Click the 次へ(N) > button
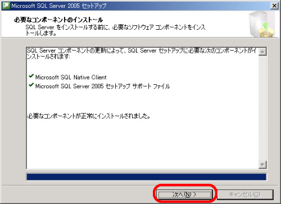 point(185,194)
